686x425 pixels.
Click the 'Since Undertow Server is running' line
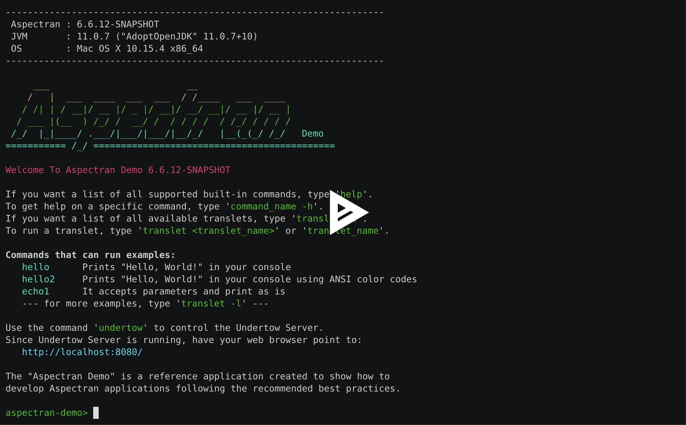[184, 340]
